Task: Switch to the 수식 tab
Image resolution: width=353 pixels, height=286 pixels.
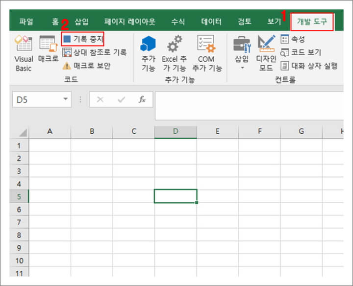Action: point(178,22)
